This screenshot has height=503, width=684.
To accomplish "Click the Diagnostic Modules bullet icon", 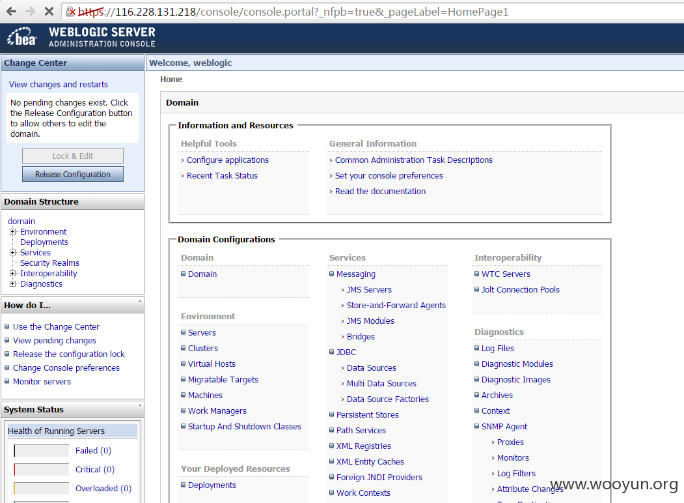I will [x=477, y=364].
